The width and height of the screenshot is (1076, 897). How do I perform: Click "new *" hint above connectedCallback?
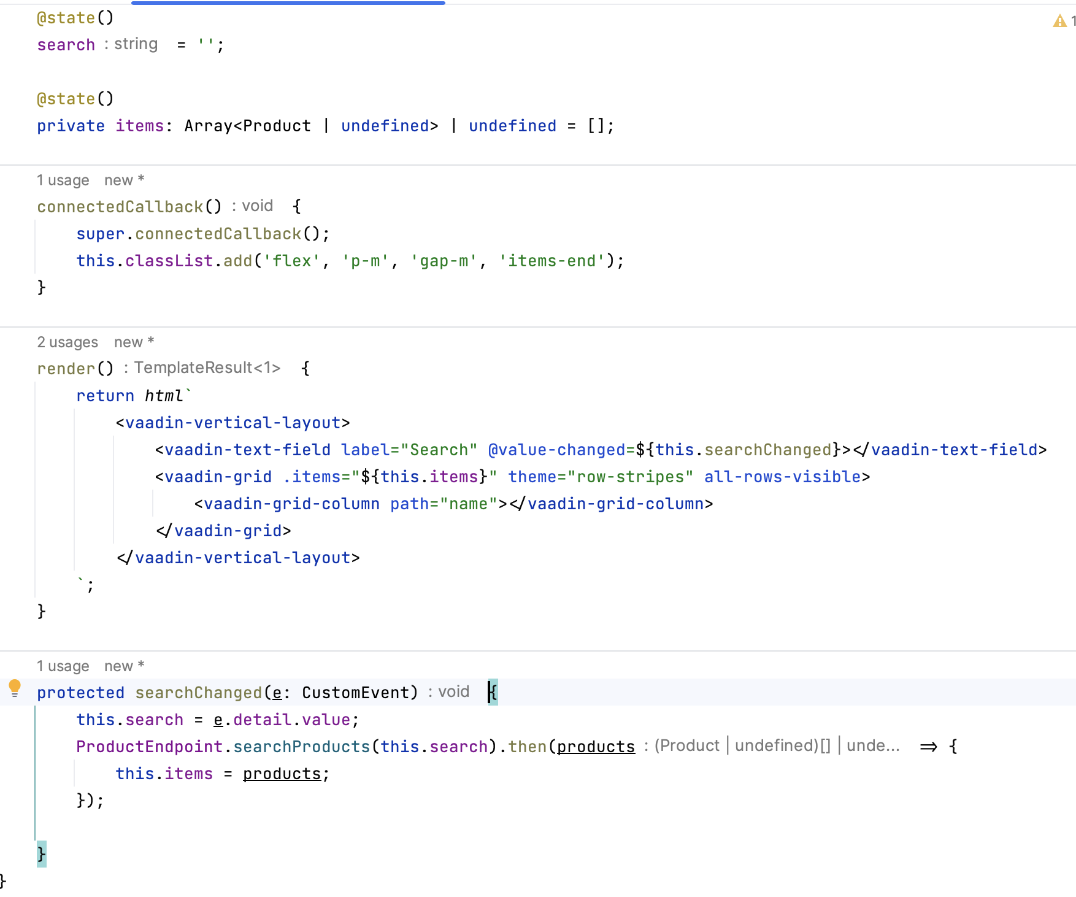(124, 180)
